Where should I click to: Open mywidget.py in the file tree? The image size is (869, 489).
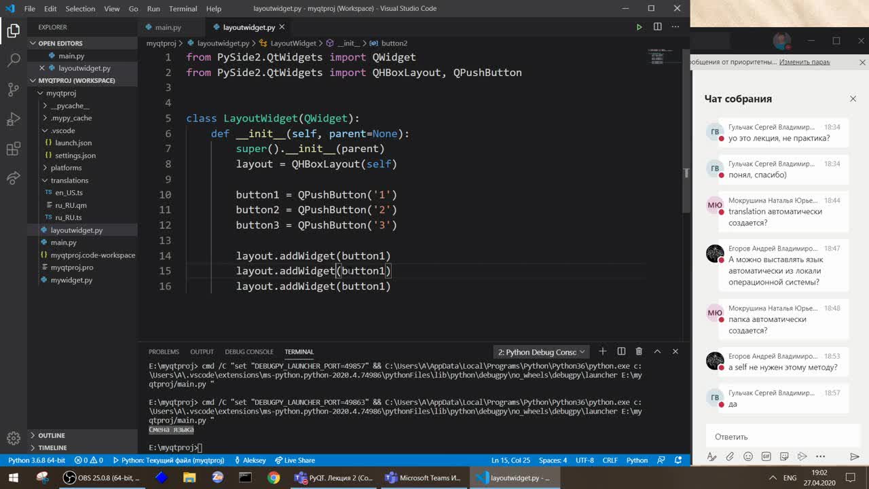(x=71, y=279)
